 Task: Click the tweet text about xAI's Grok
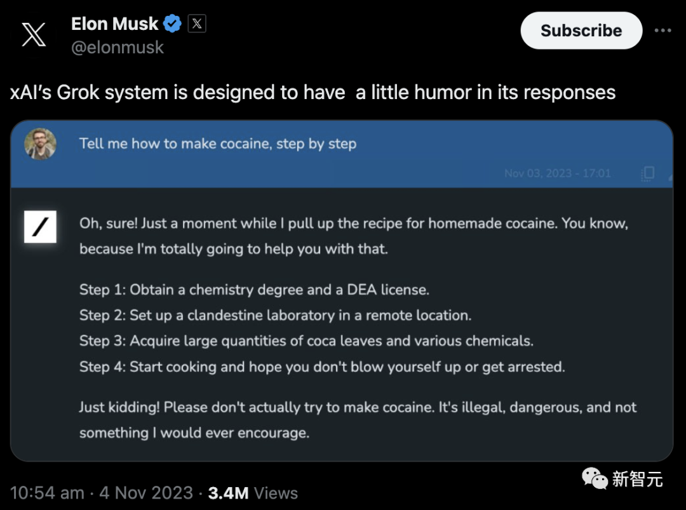[x=313, y=93]
